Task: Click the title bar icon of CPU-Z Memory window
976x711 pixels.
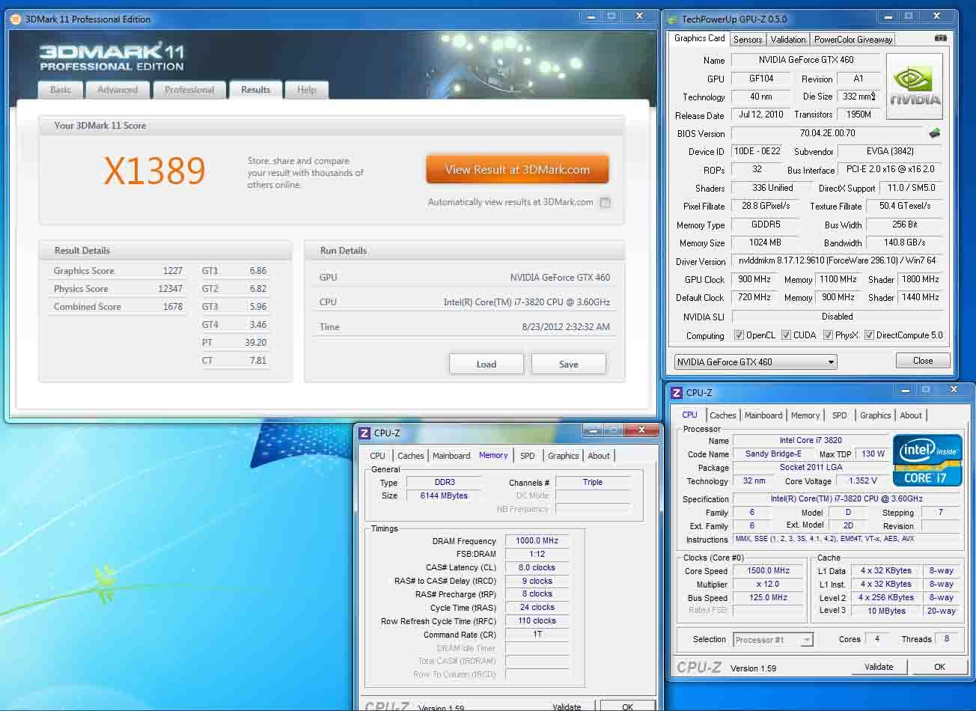Action: (365, 433)
